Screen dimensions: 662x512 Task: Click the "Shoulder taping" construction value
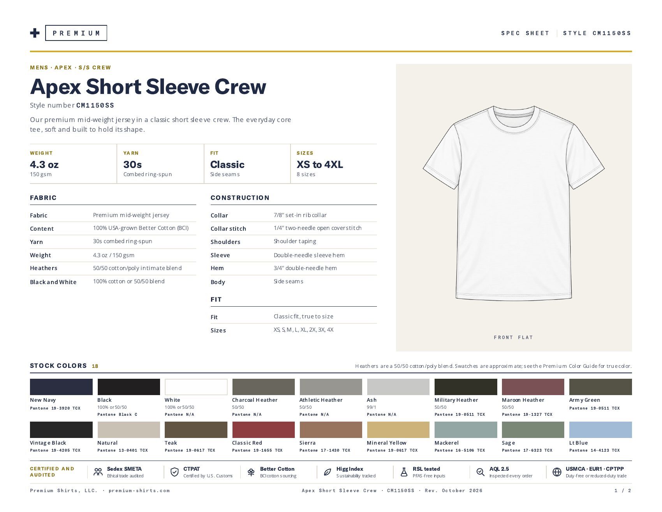click(295, 241)
